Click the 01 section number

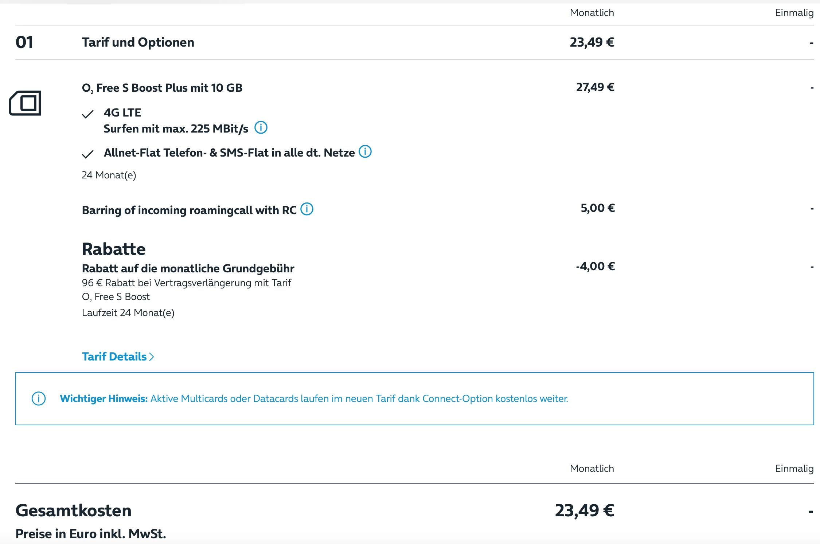tap(24, 43)
